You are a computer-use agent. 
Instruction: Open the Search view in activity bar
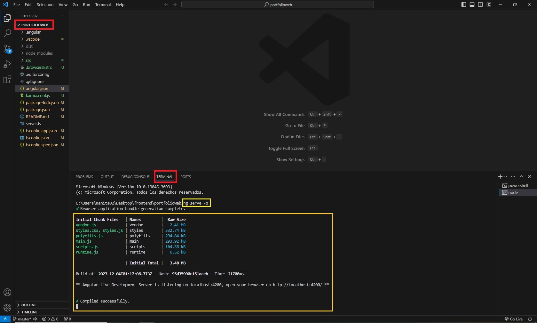tap(7, 33)
